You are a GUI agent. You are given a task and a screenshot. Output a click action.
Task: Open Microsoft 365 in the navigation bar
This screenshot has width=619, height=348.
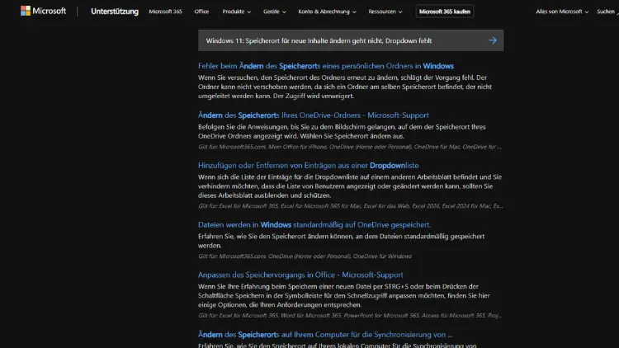click(x=165, y=12)
